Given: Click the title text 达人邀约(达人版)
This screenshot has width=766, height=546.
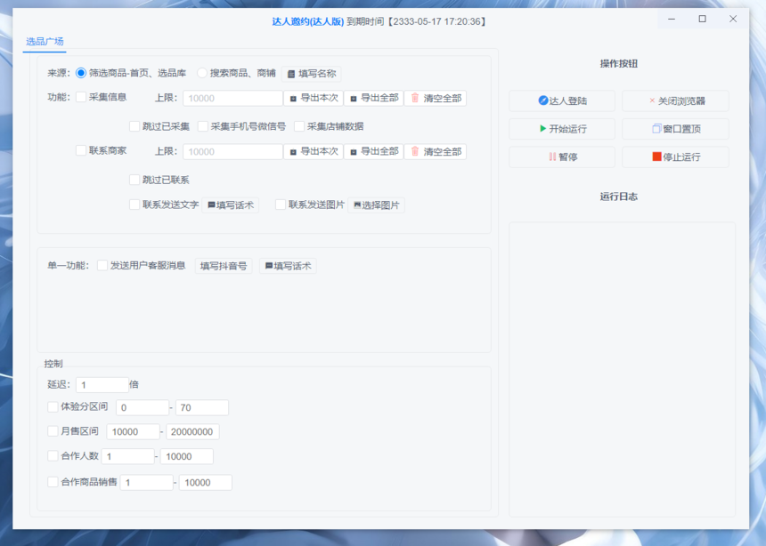Looking at the screenshot, I should coord(308,21).
